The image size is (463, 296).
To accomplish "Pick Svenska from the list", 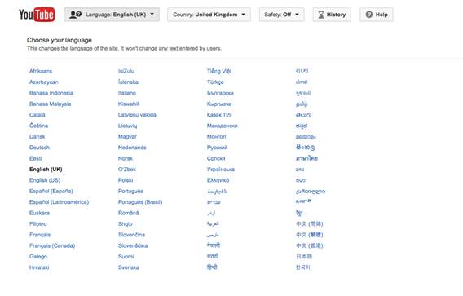I will pos(129,267).
